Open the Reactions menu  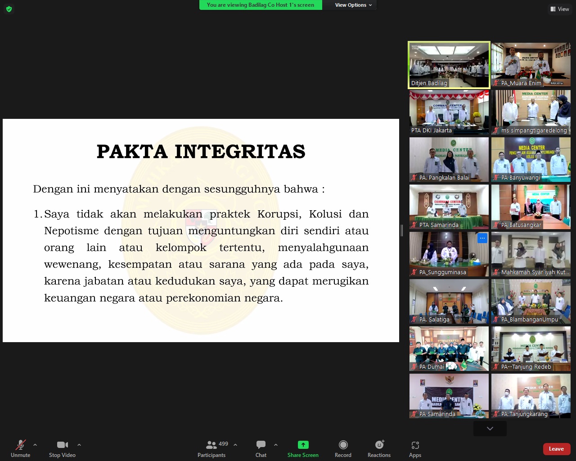(x=379, y=445)
